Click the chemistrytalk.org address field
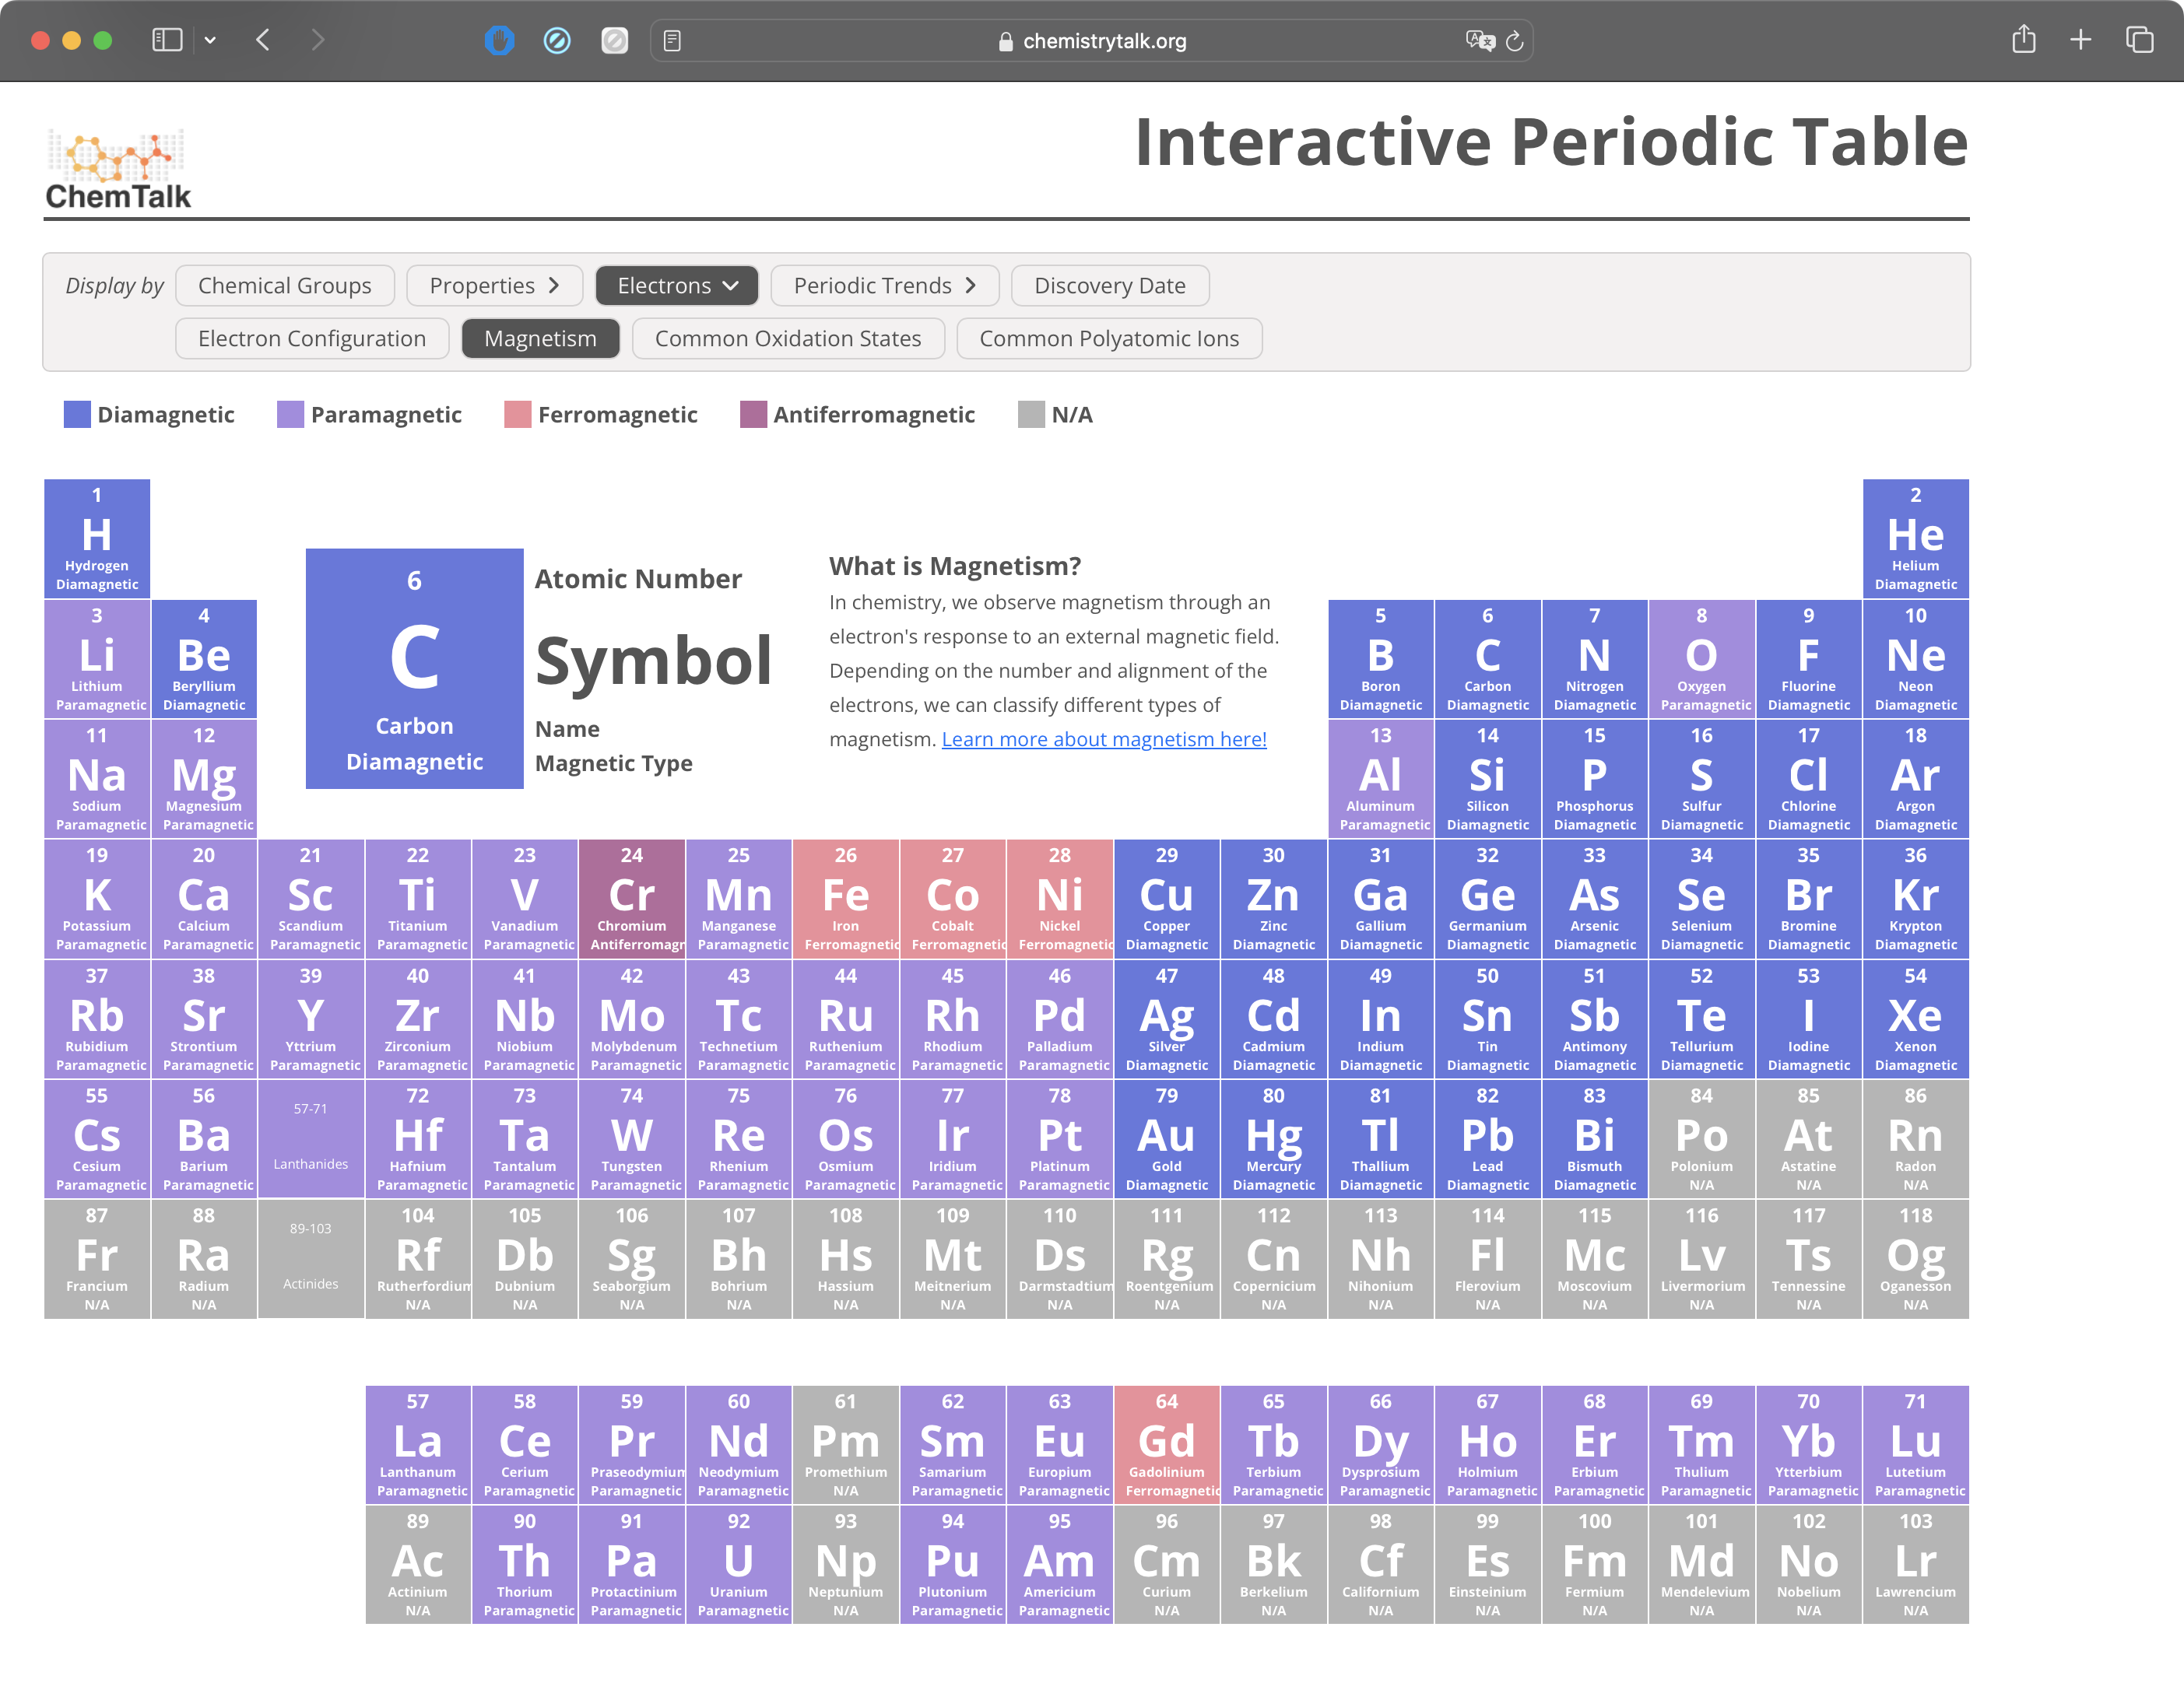 (x=1091, y=41)
